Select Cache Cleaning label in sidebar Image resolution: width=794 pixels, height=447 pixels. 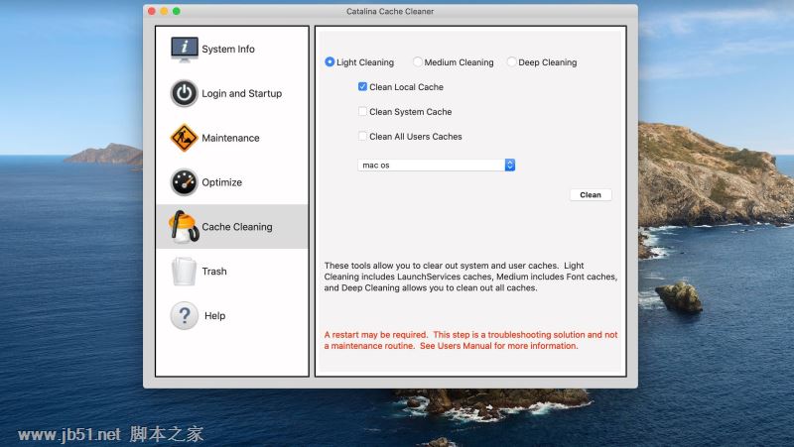pyautogui.click(x=237, y=227)
